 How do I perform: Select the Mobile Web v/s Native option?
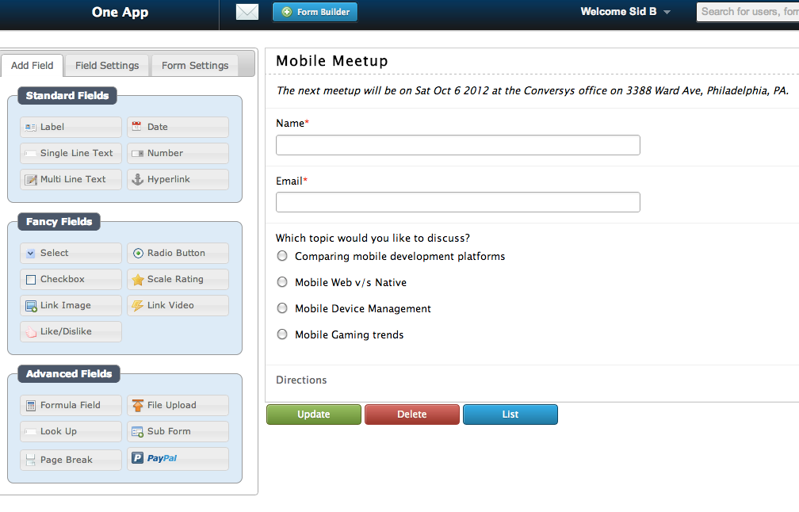tap(281, 281)
